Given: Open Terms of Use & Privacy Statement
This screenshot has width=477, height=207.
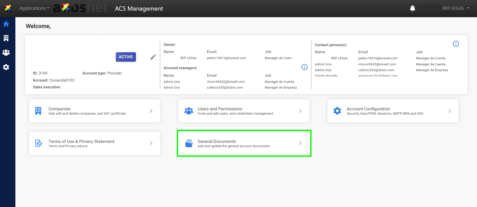Looking at the screenshot, I should [95, 143].
